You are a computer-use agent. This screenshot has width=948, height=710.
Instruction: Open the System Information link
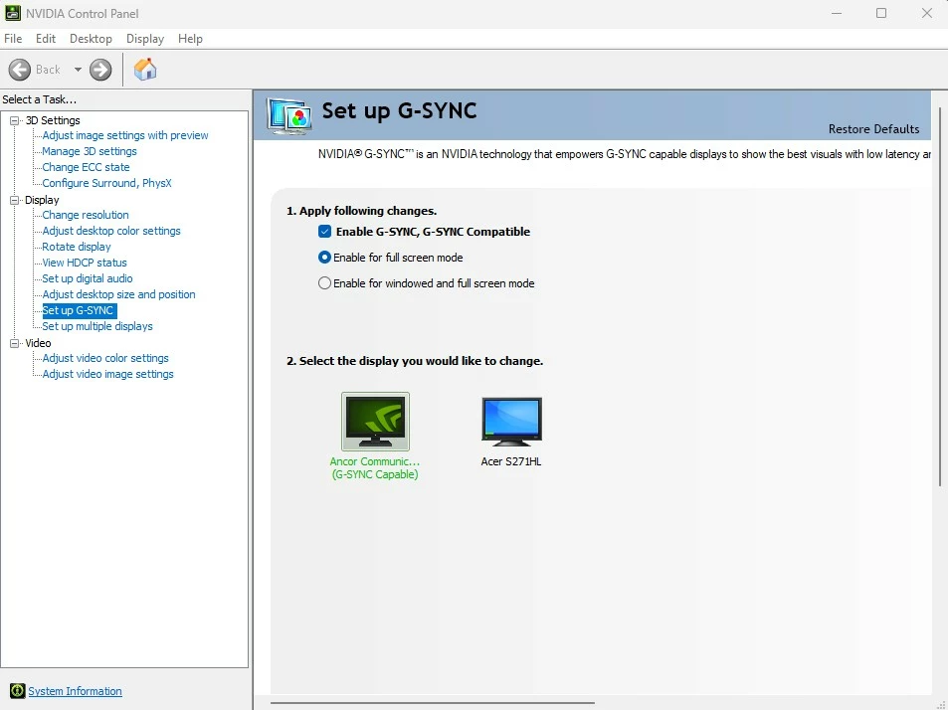pos(75,691)
